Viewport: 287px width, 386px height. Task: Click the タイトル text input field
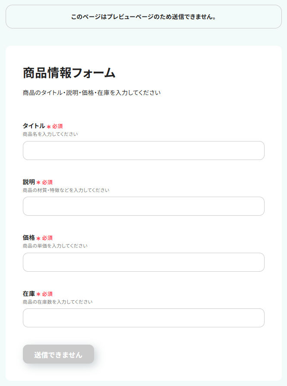[143, 151]
